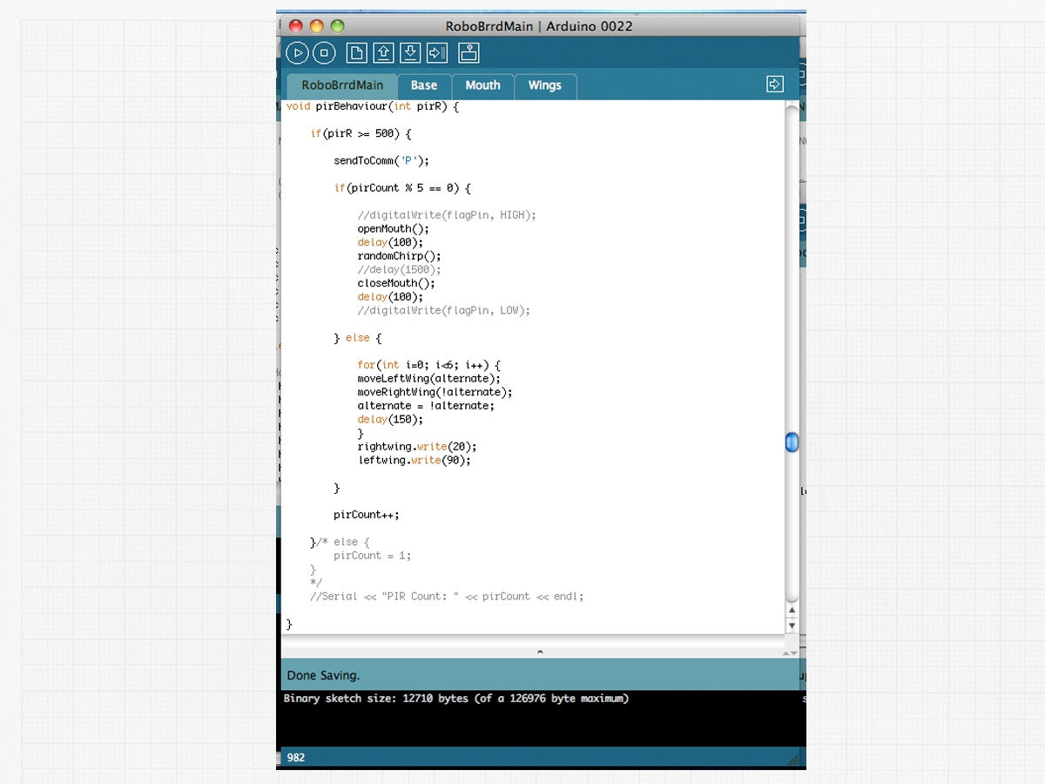Image resolution: width=1045 pixels, height=784 pixels.
Task: Click the window resize grip corner
Action: point(793,759)
